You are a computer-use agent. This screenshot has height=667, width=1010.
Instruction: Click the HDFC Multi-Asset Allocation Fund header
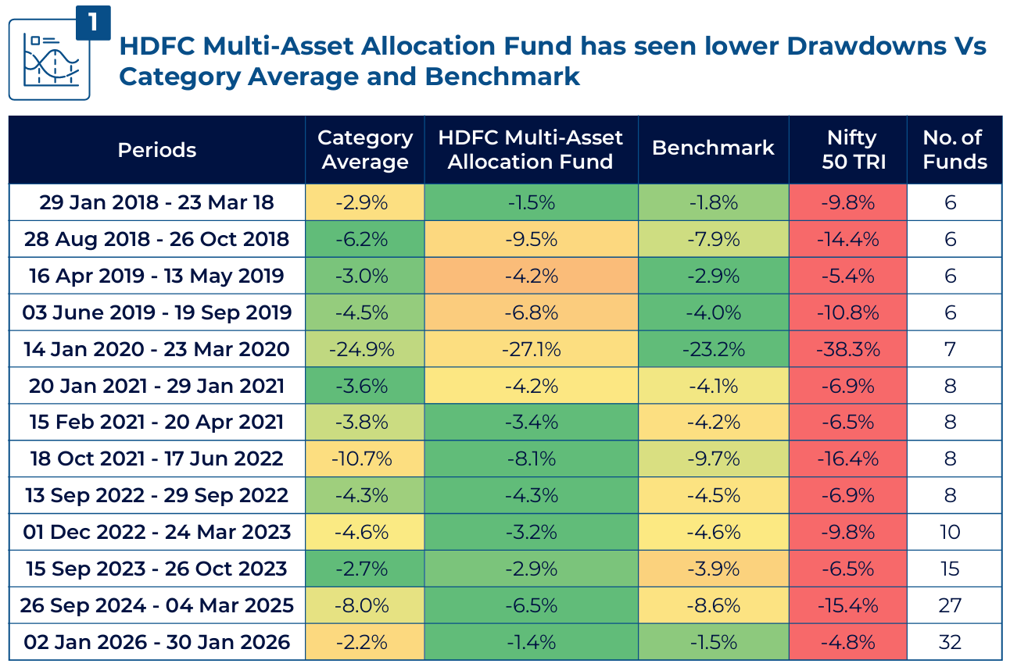point(531,150)
